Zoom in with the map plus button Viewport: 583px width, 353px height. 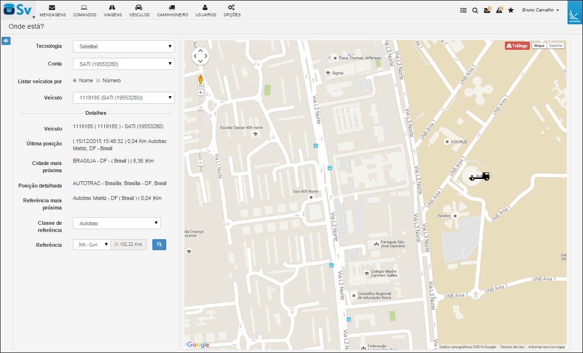click(x=200, y=93)
